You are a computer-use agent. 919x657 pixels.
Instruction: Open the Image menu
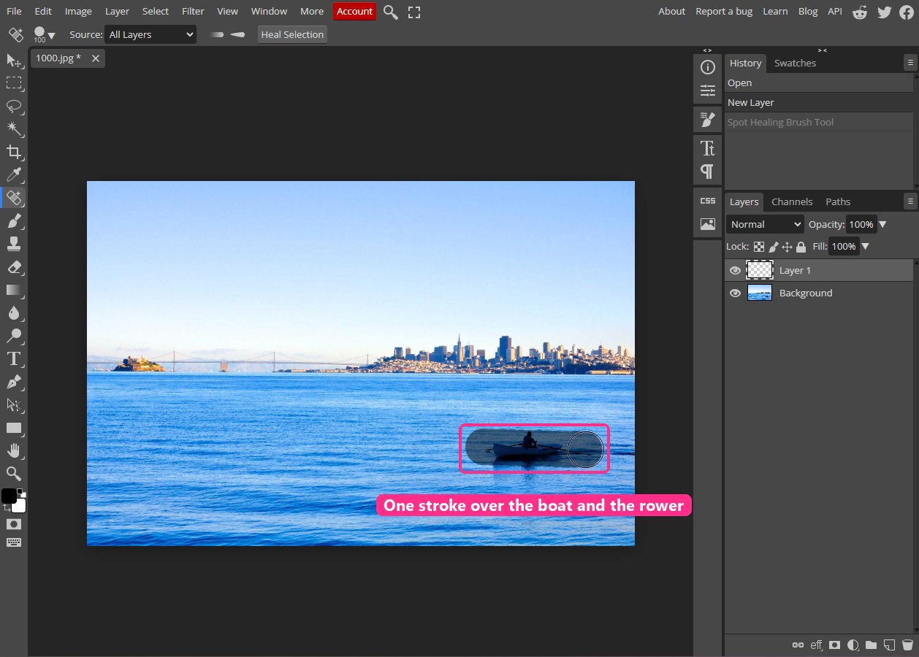(78, 12)
